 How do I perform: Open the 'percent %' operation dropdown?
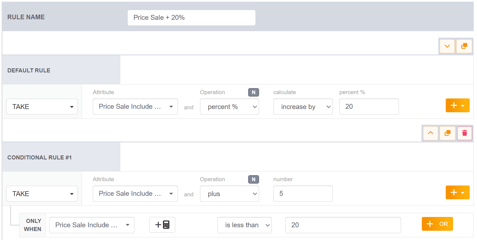point(229,107)
